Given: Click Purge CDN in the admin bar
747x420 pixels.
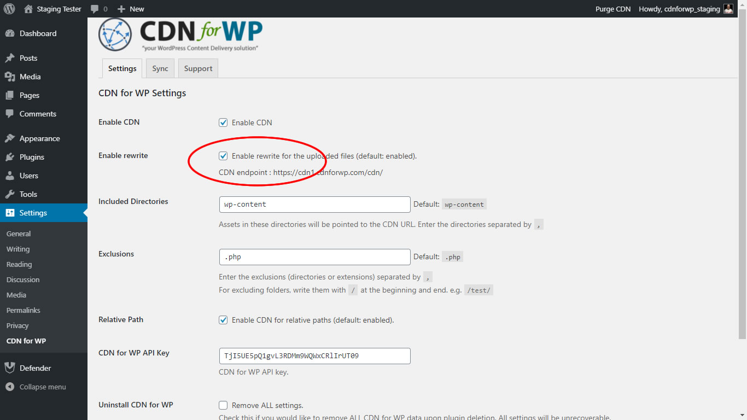Looking at the screenshot, I should 613,9.
